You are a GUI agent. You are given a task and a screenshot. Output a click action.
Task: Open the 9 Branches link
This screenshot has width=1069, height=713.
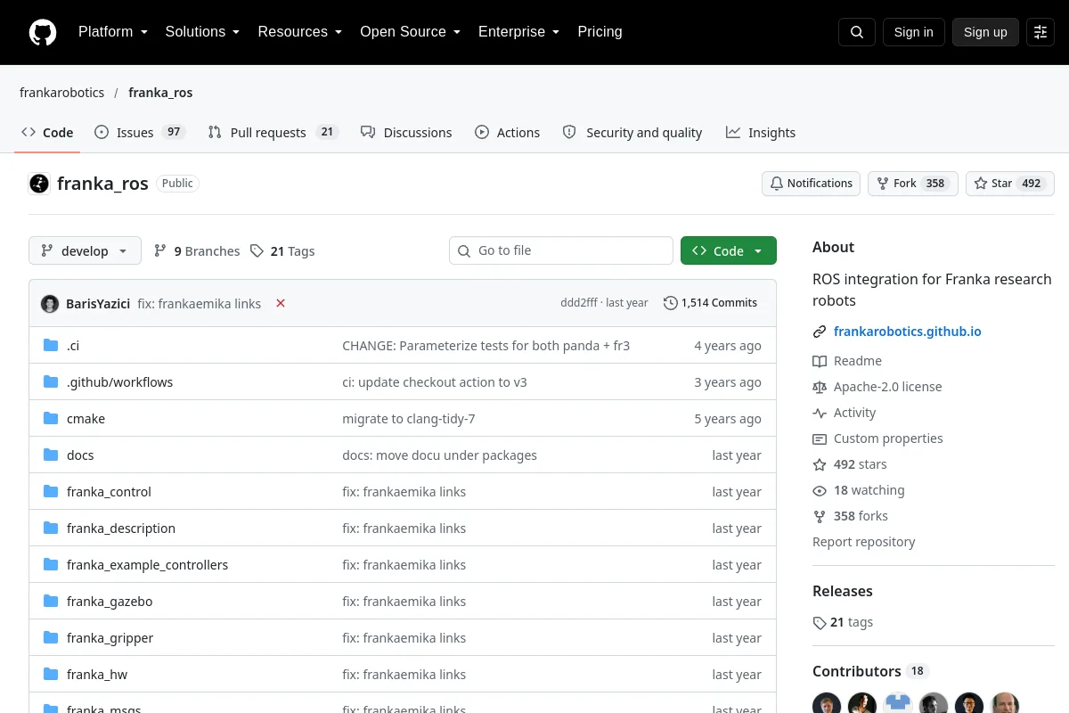click(x=197, y=251)
